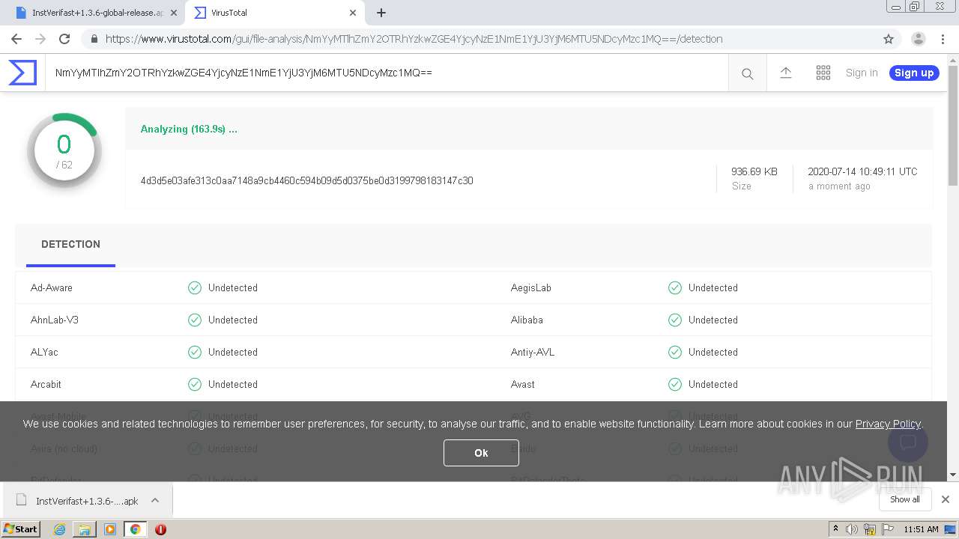Viewport: 959px width, 539px height.
Task: Click the Analyzing status text
Action: pos(189,129)
